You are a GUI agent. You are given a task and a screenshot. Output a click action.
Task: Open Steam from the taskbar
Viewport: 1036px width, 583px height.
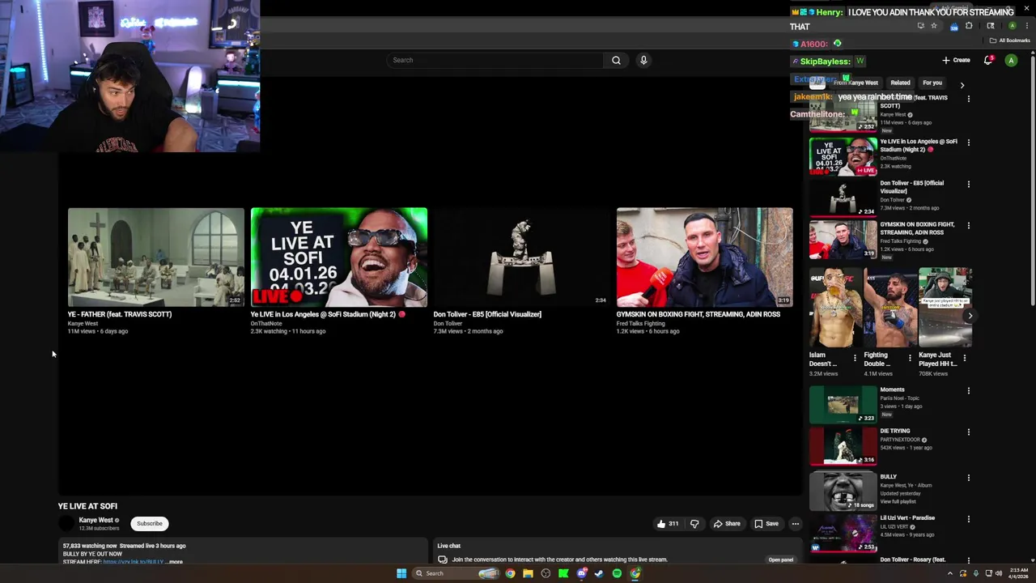point(599,573)
